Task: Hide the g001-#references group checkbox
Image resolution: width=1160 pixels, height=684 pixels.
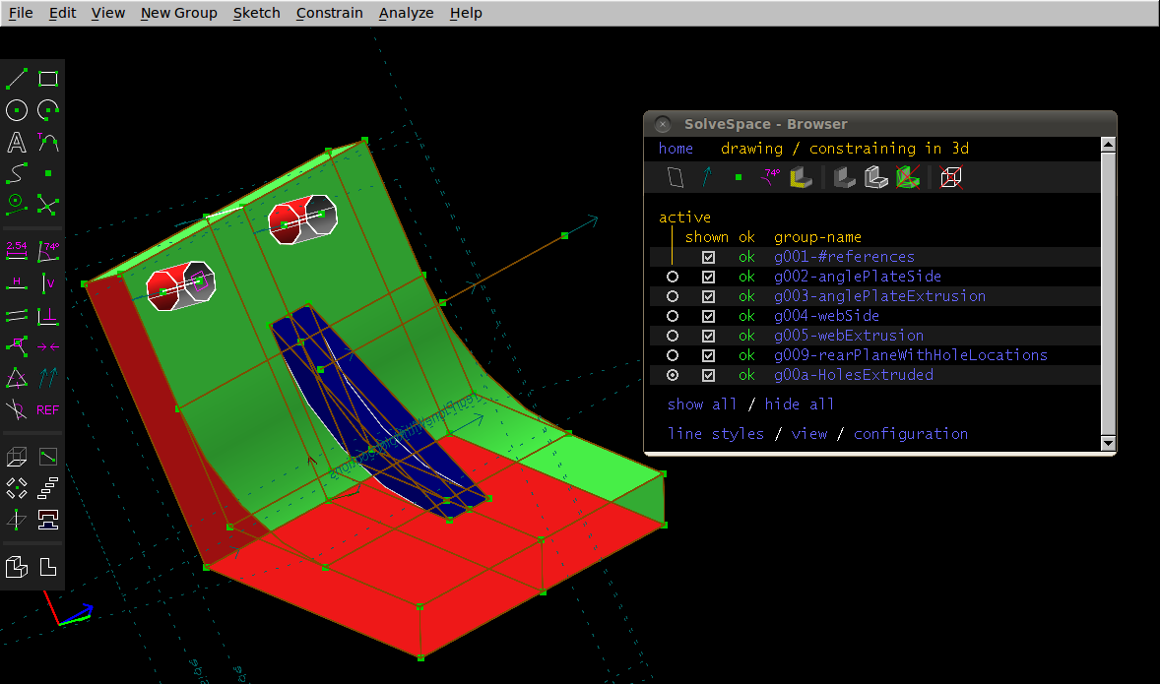Action: 708,257
